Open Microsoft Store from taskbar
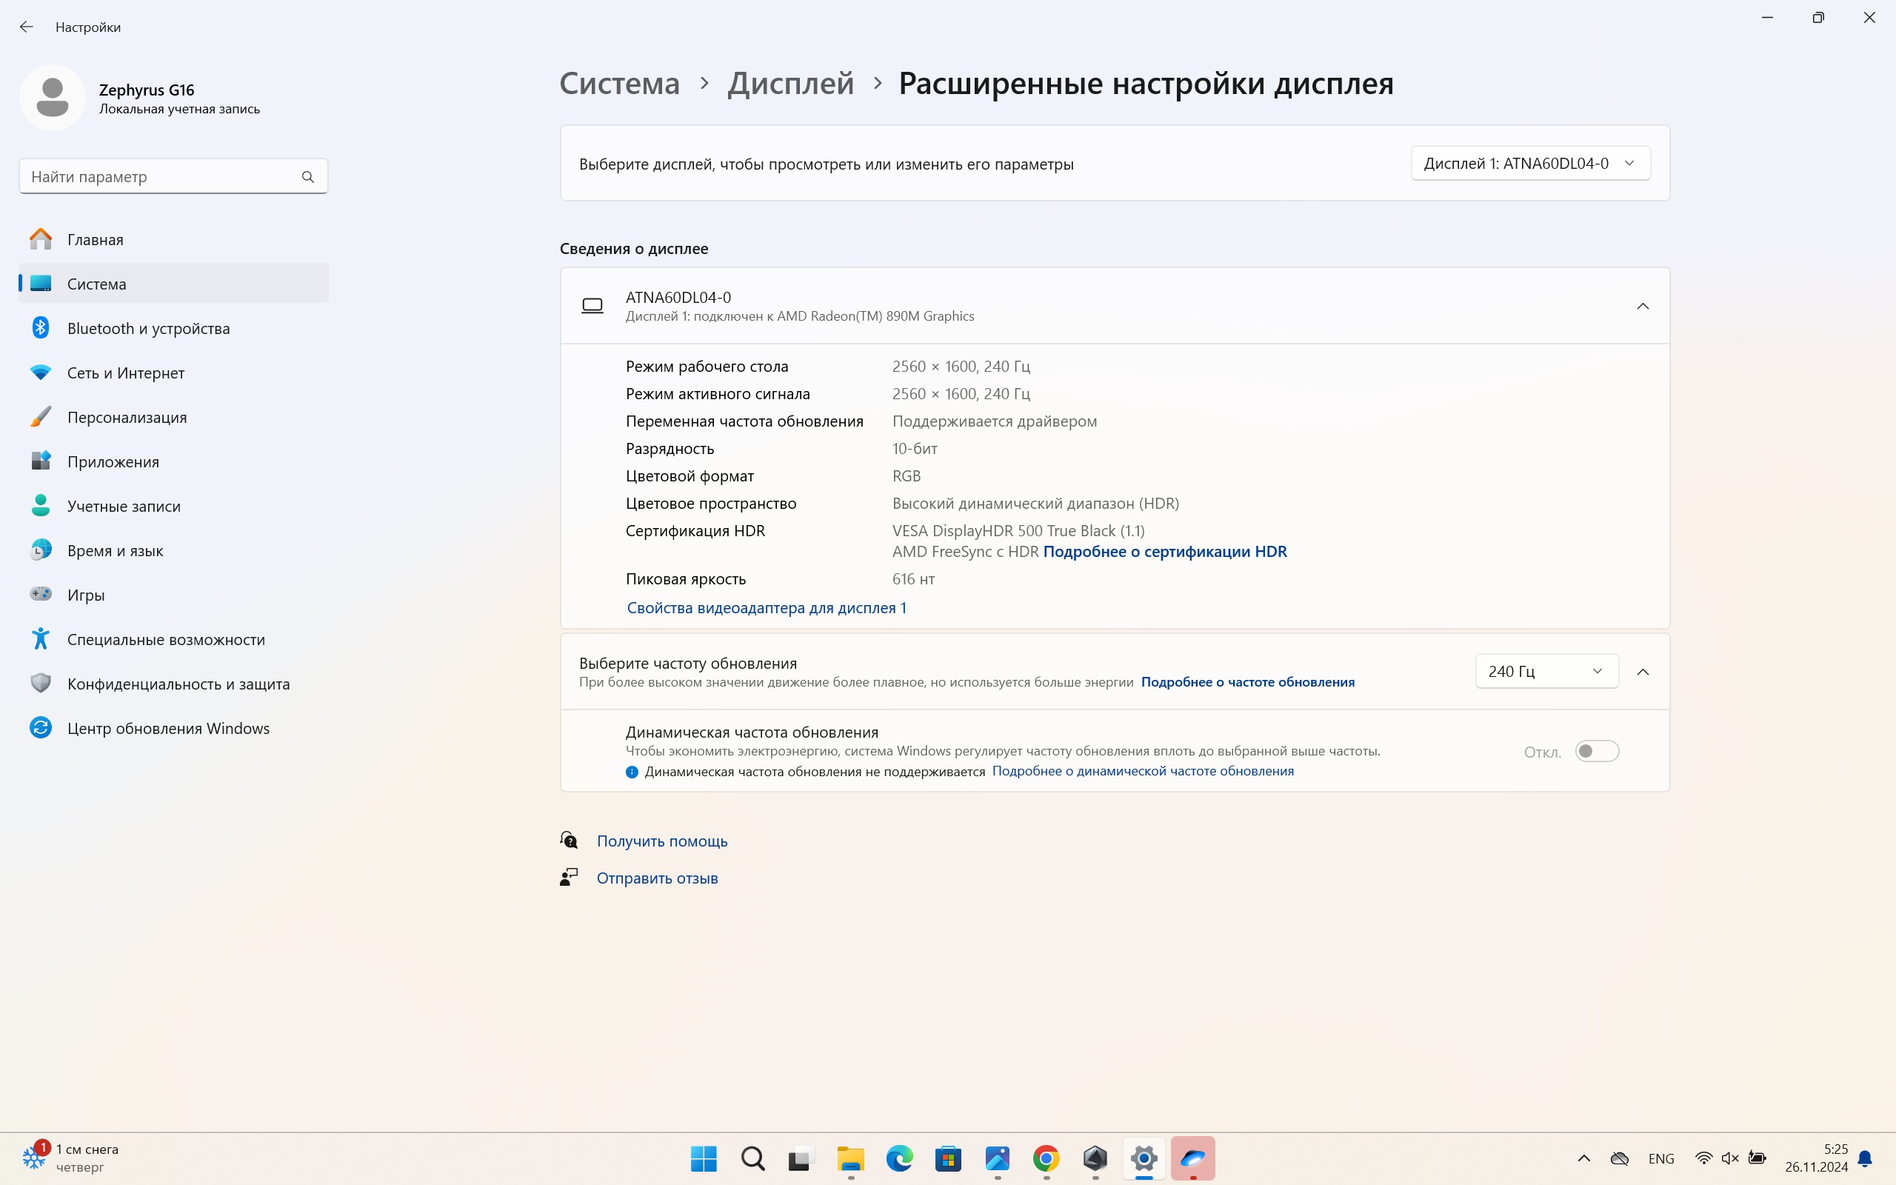Screen dimensions: 1896x1185 point(948,1158)
